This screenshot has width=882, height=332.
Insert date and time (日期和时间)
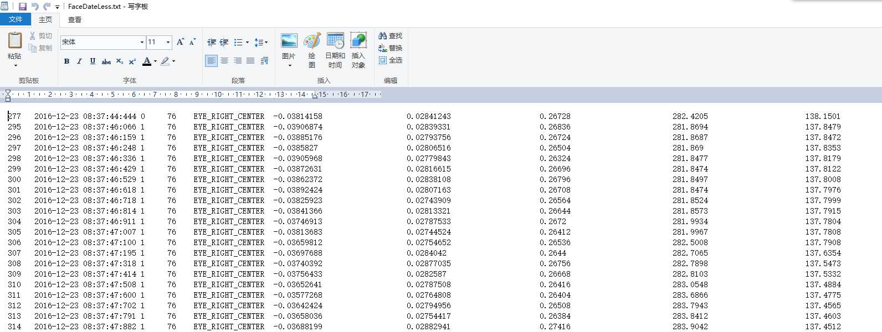[x=335, y=50]
